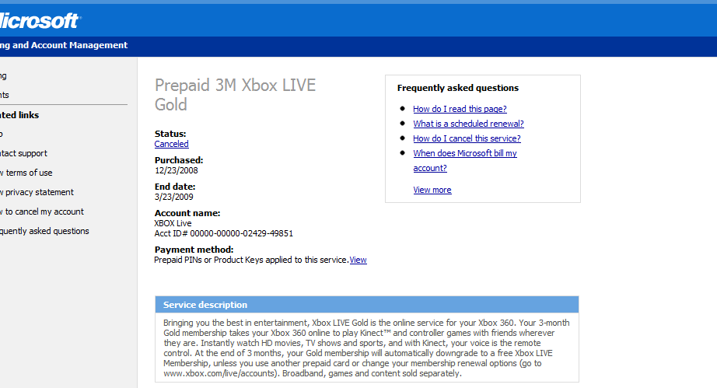Viewport: 717px width, 388px height.
Task: Click the Frequently asked questions box heading
Action: coord(458,88)
